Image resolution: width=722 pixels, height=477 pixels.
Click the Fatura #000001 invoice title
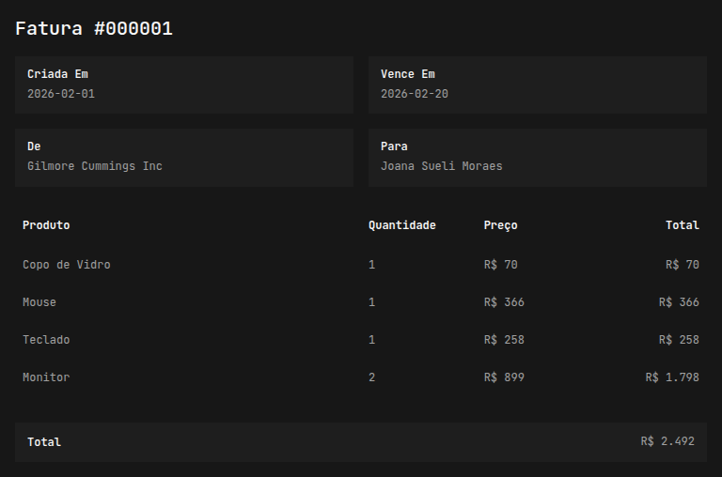(x=94, y=29)
